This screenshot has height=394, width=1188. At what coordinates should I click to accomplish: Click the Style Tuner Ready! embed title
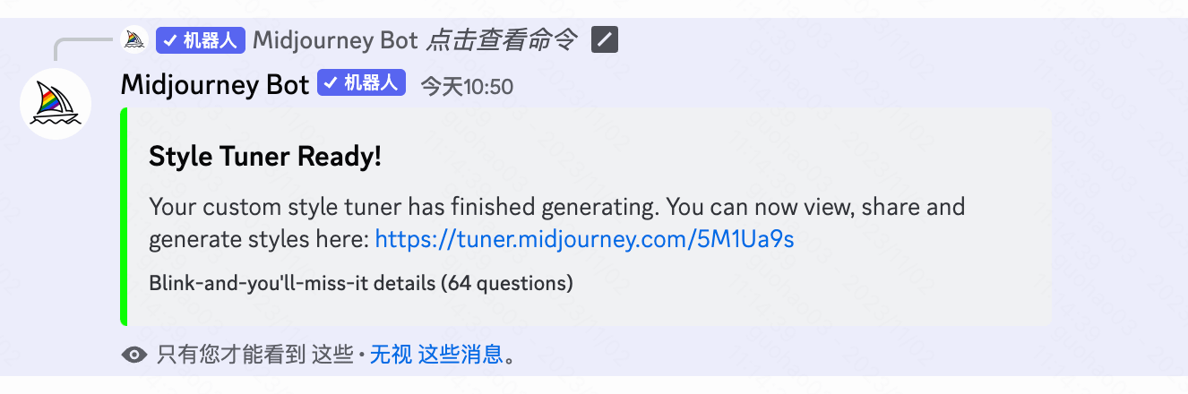(x=265, y=157)
